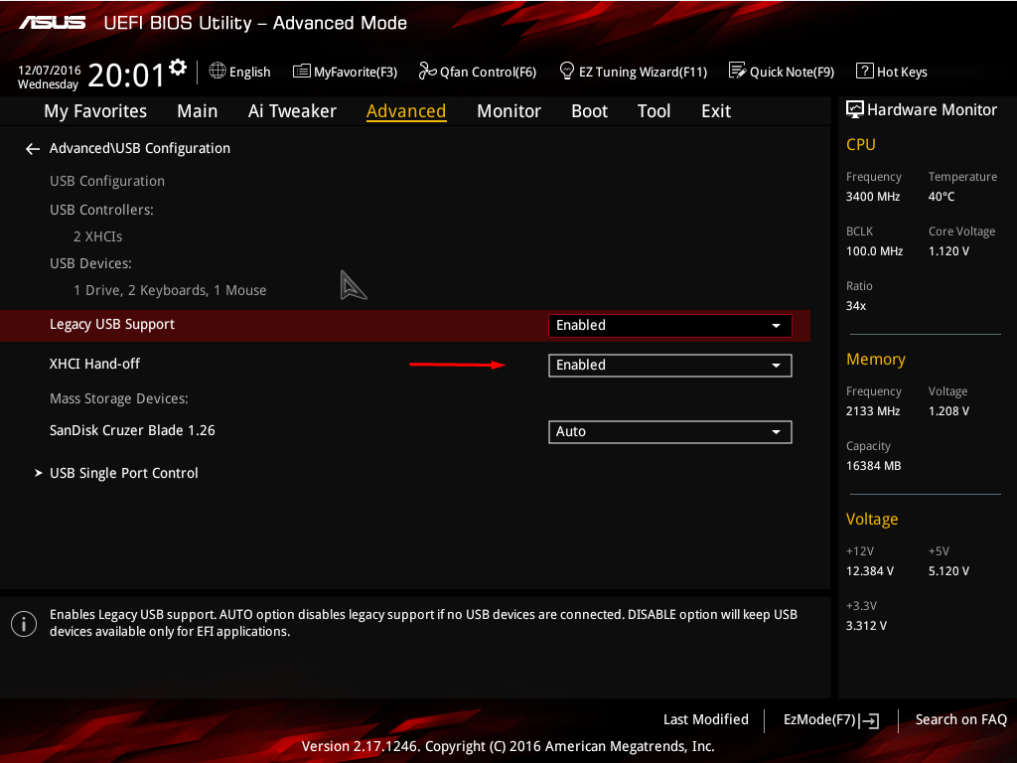Open the Legacy USB Support dropdown

click(x=670, y=325)
